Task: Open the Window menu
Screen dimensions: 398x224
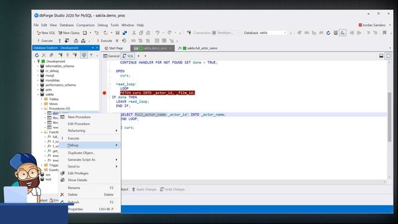Action: click(x=127, y=25)
